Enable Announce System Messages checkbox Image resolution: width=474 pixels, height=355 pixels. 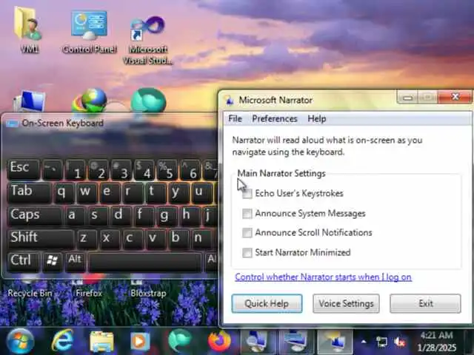(247, 214)
